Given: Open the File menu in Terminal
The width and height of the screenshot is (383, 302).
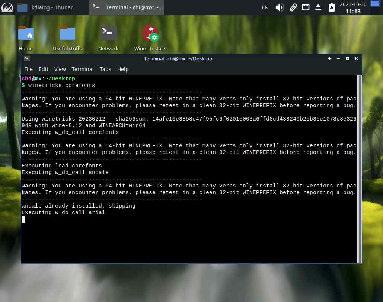Looking at the screenshot, I should (x=28, y=69).
